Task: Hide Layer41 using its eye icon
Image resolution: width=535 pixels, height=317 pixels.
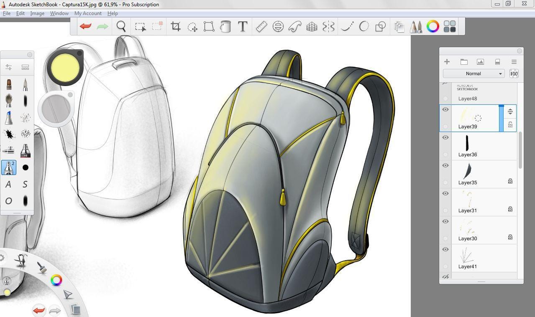Action: point(445,249)
